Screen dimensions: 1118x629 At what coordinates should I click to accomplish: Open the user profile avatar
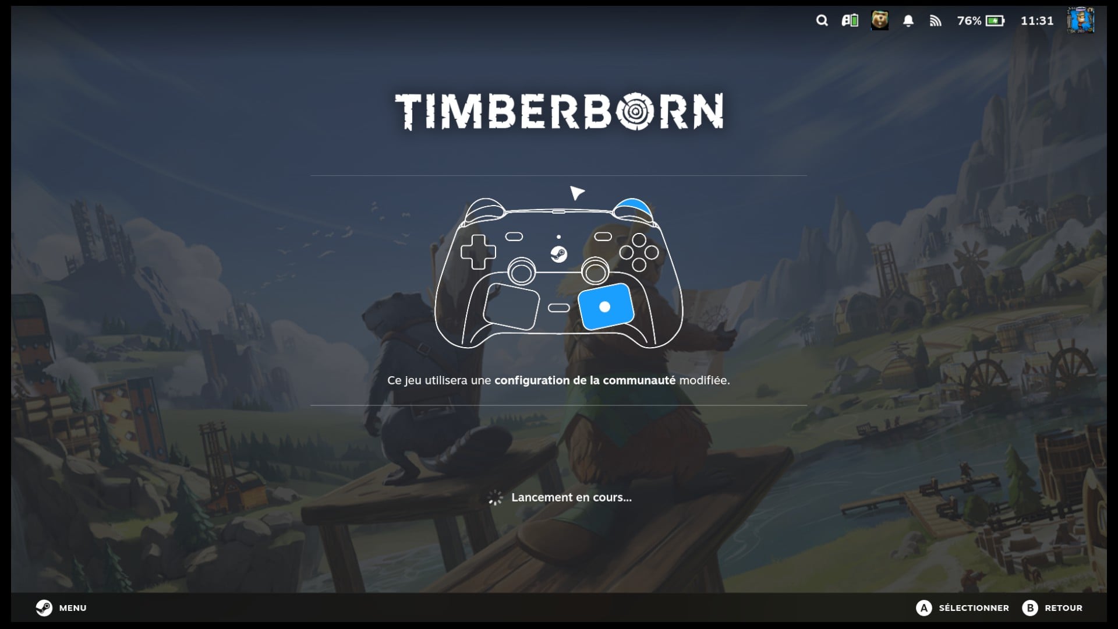[1081, 20]
